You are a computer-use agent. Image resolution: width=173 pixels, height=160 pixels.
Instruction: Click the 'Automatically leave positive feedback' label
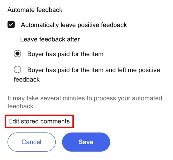click(74, 25)
